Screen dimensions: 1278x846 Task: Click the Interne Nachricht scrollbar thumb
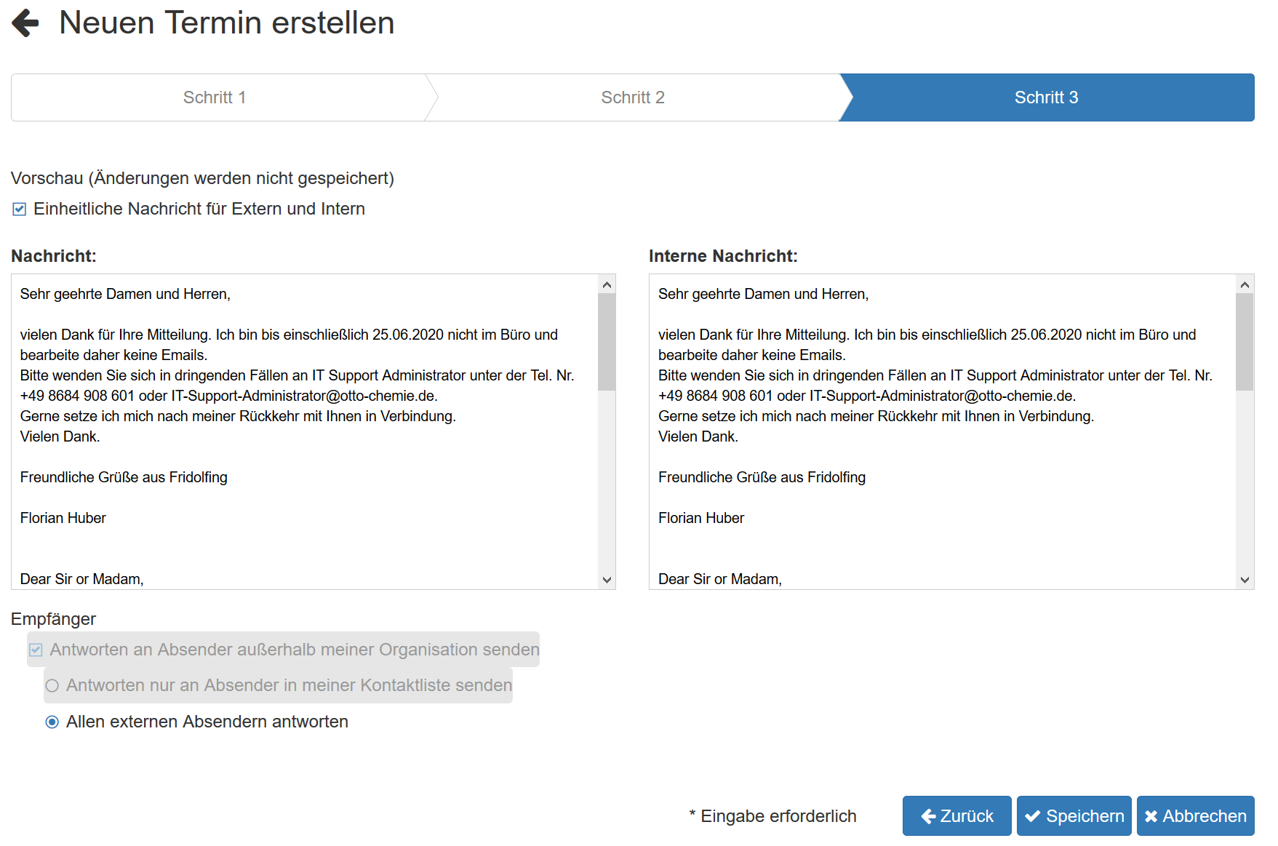point(1245,342)
